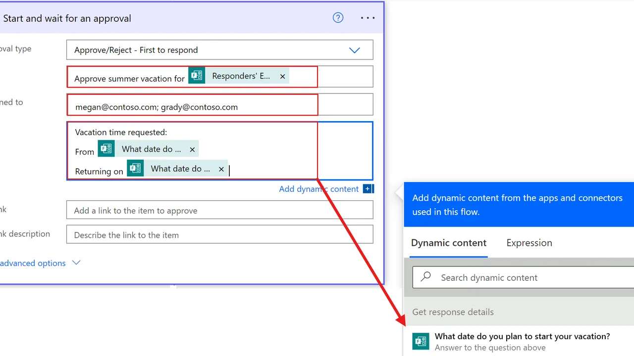Click the Add dynamic content link

point(318,189)
